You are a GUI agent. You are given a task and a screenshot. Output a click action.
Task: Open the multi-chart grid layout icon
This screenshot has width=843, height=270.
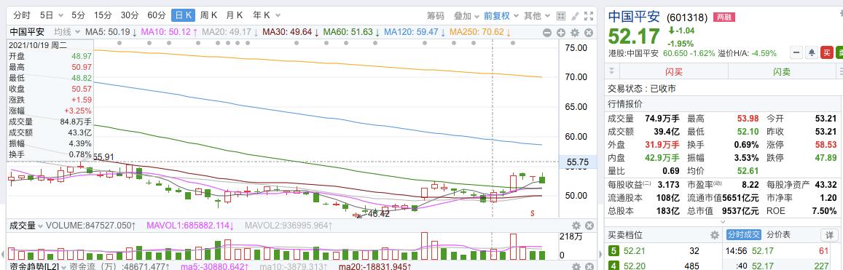pyautogui.click(x=561, y=16)
